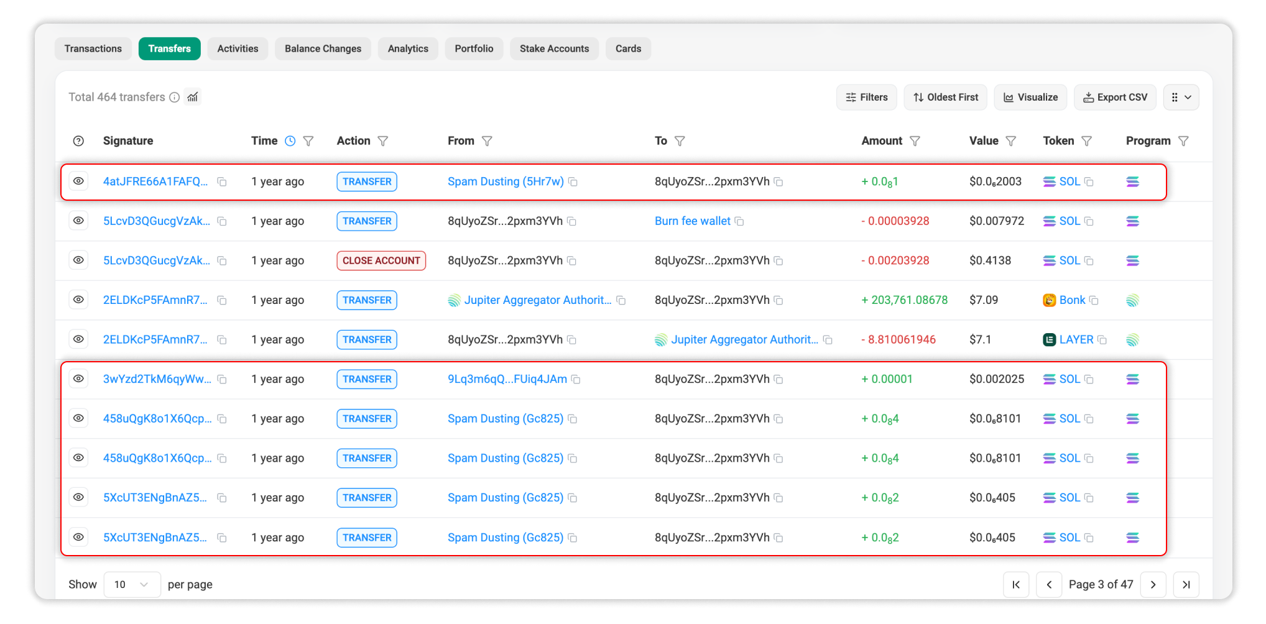Copy the Bonk token address
This screenshot has width=1266, height=624.
pos(1094,301)
